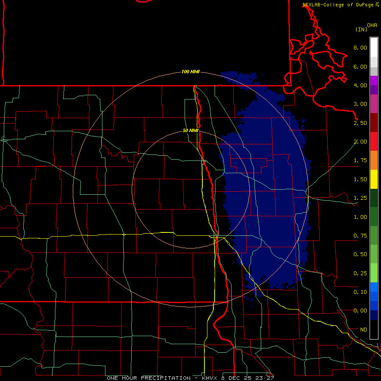Click the 2.00 legend value
This screenshot has width=381, height=381.
360,142
